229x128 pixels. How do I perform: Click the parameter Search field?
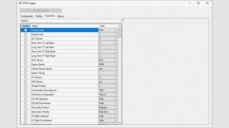point(71,21)
